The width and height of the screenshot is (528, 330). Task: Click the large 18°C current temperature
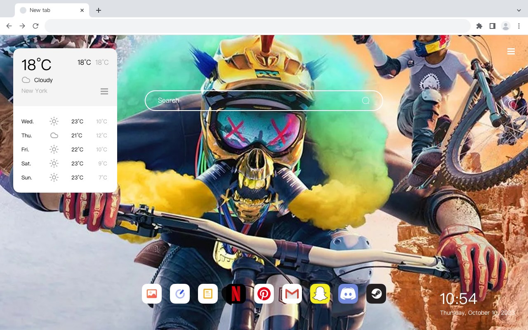[x=36, y=65]
